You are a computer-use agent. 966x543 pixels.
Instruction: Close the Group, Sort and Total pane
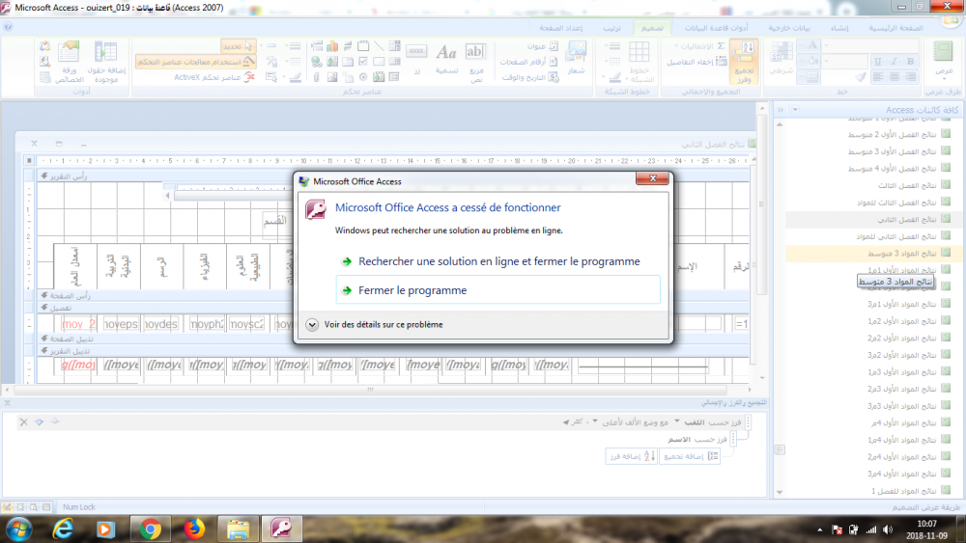(x=8, y=403)
